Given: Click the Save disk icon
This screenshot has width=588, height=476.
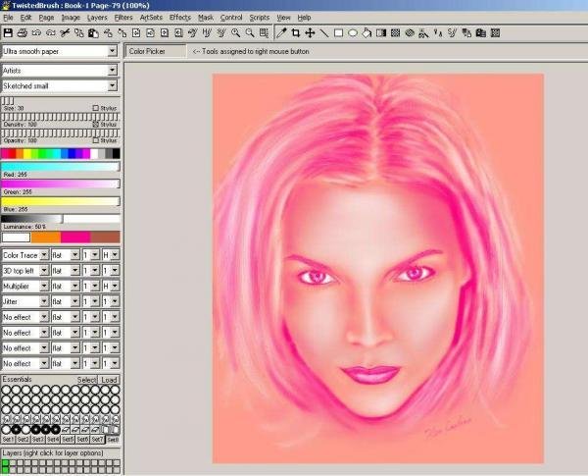Looking at the screenshot, I should coord(8,33).
